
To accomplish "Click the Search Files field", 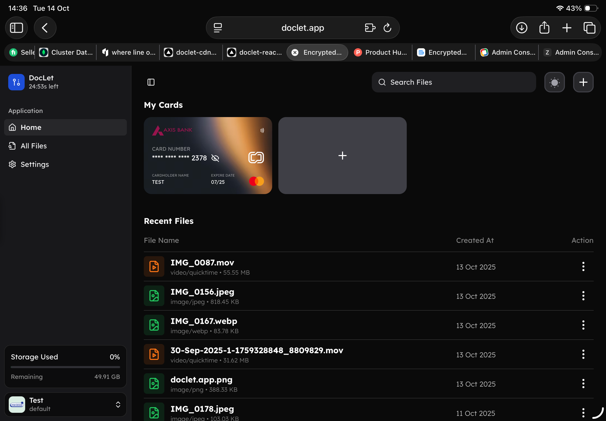I will 454,82.
